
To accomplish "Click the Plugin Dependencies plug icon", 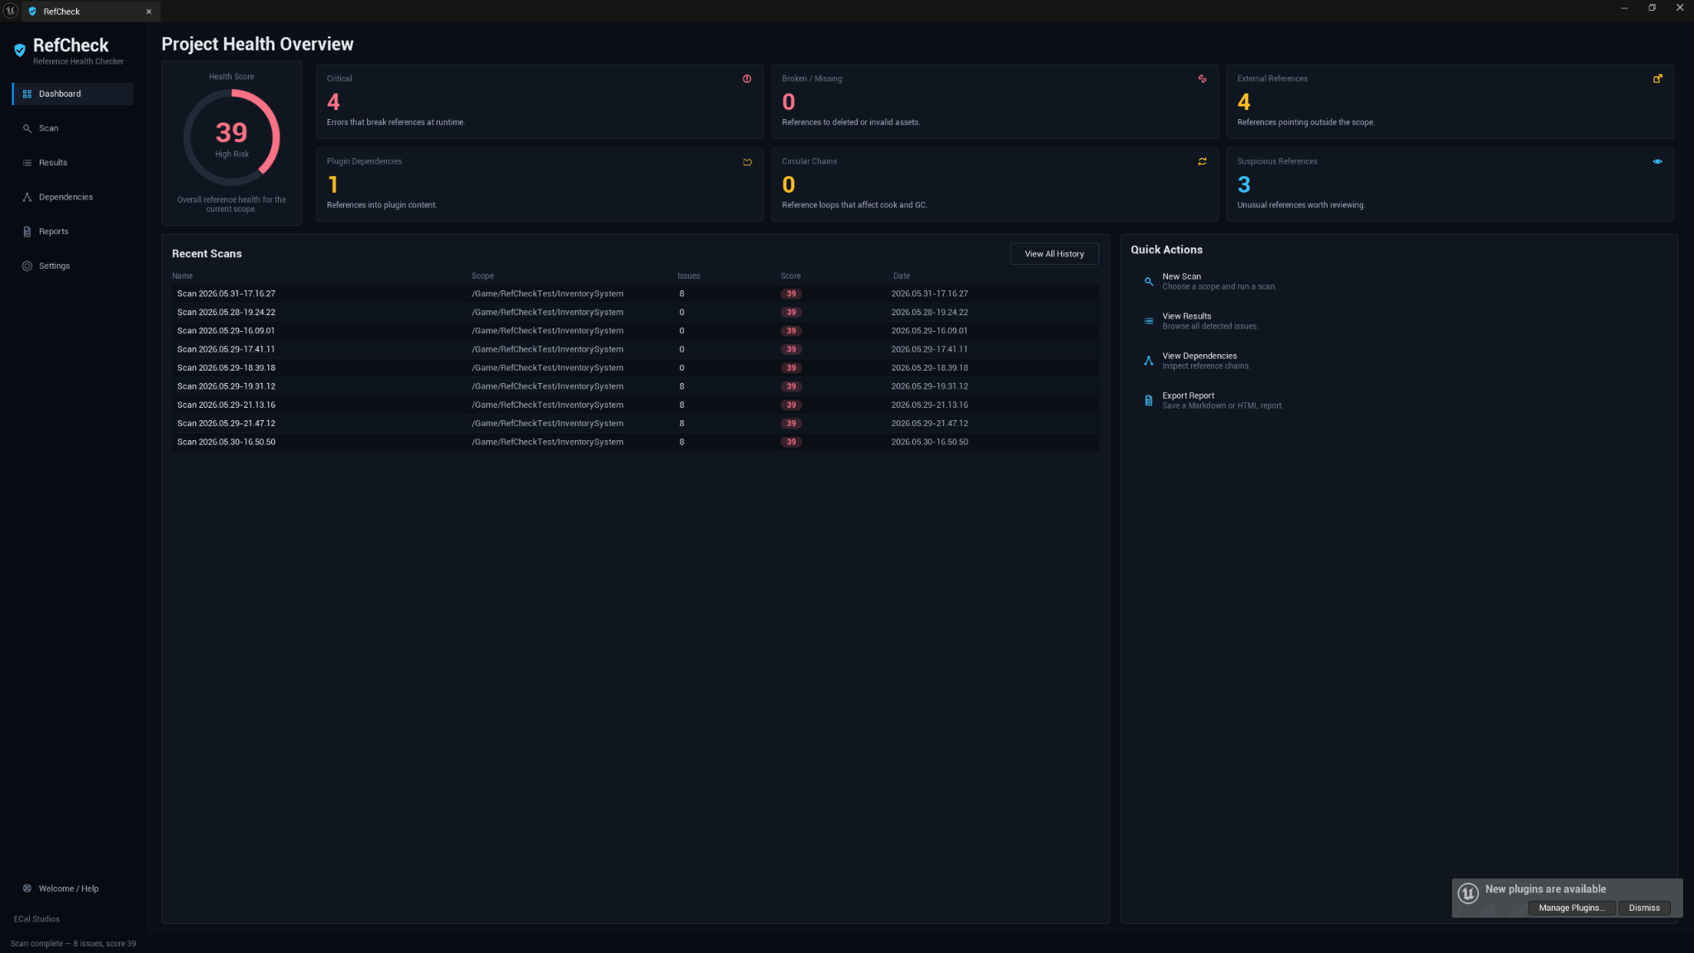I will pyautogui.click(x=747, y=162).
